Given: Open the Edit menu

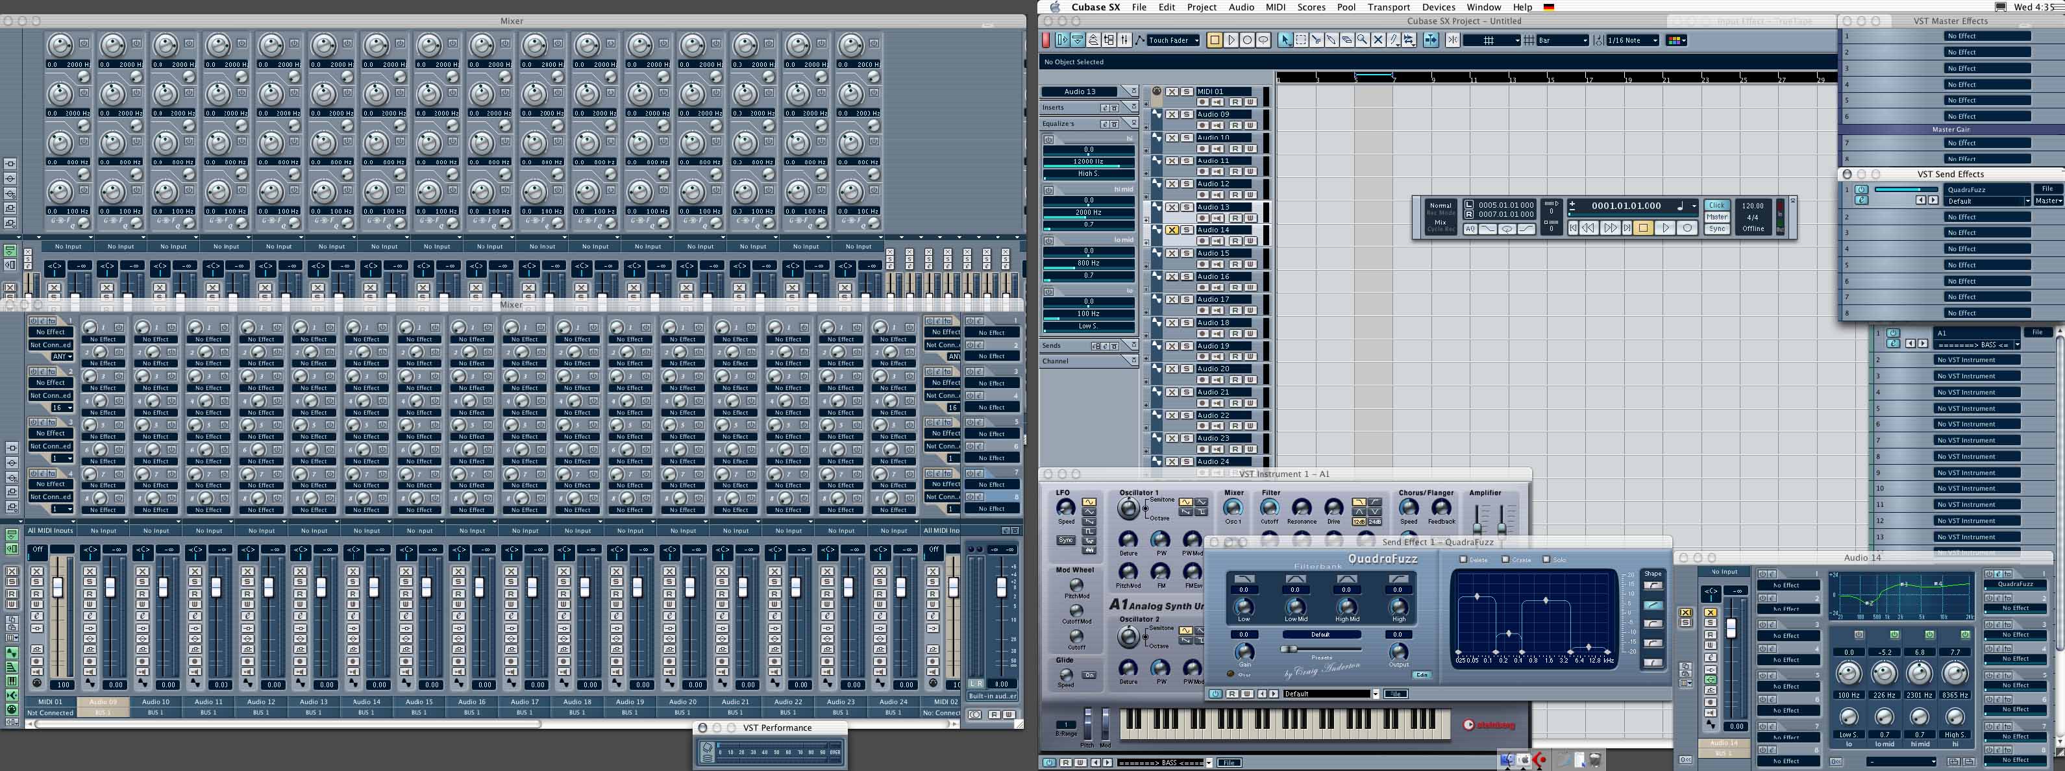Looking at the screenshot, I should point(1167,7).
